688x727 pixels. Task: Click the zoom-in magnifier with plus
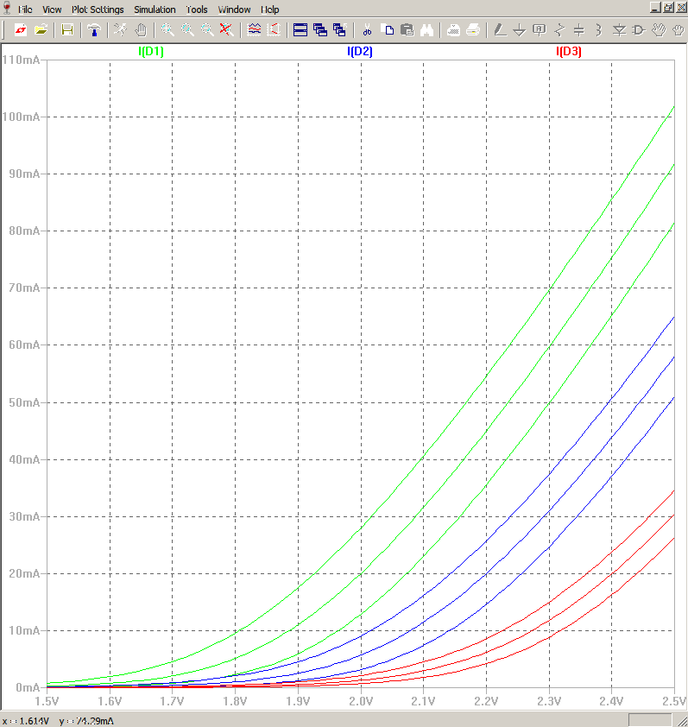point(167,30)
